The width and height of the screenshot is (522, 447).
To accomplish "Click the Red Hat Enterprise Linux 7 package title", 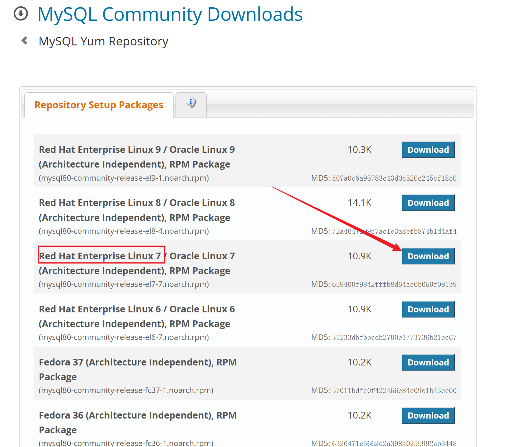I will [x=137, y=263].
